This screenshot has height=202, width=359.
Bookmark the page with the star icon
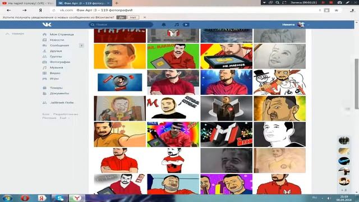click(337, 10)
